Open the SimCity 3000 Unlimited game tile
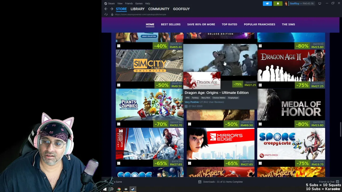This screenshot has width=342, height=192. (x=150, y=66)
